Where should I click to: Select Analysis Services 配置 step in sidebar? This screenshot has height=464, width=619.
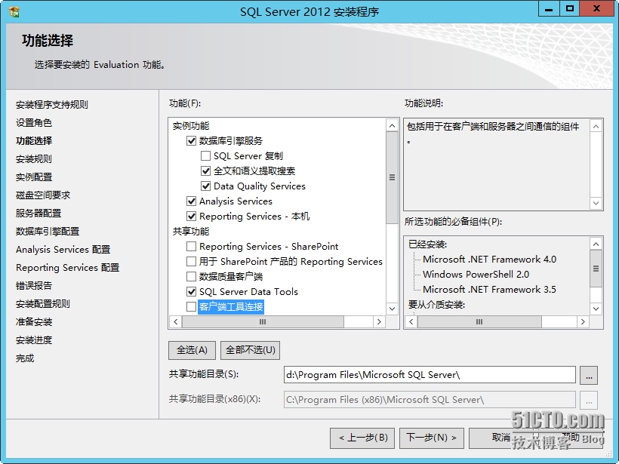click(x=63, y=250)
